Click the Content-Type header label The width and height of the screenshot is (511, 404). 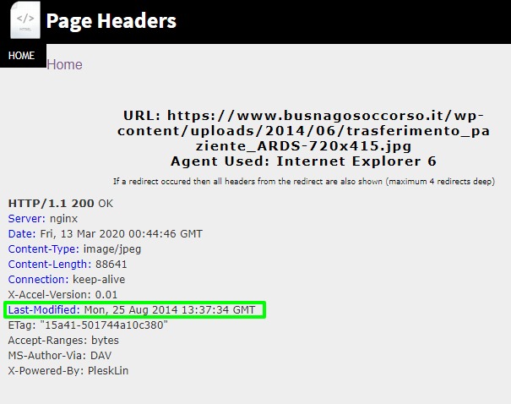click(44, 249)
